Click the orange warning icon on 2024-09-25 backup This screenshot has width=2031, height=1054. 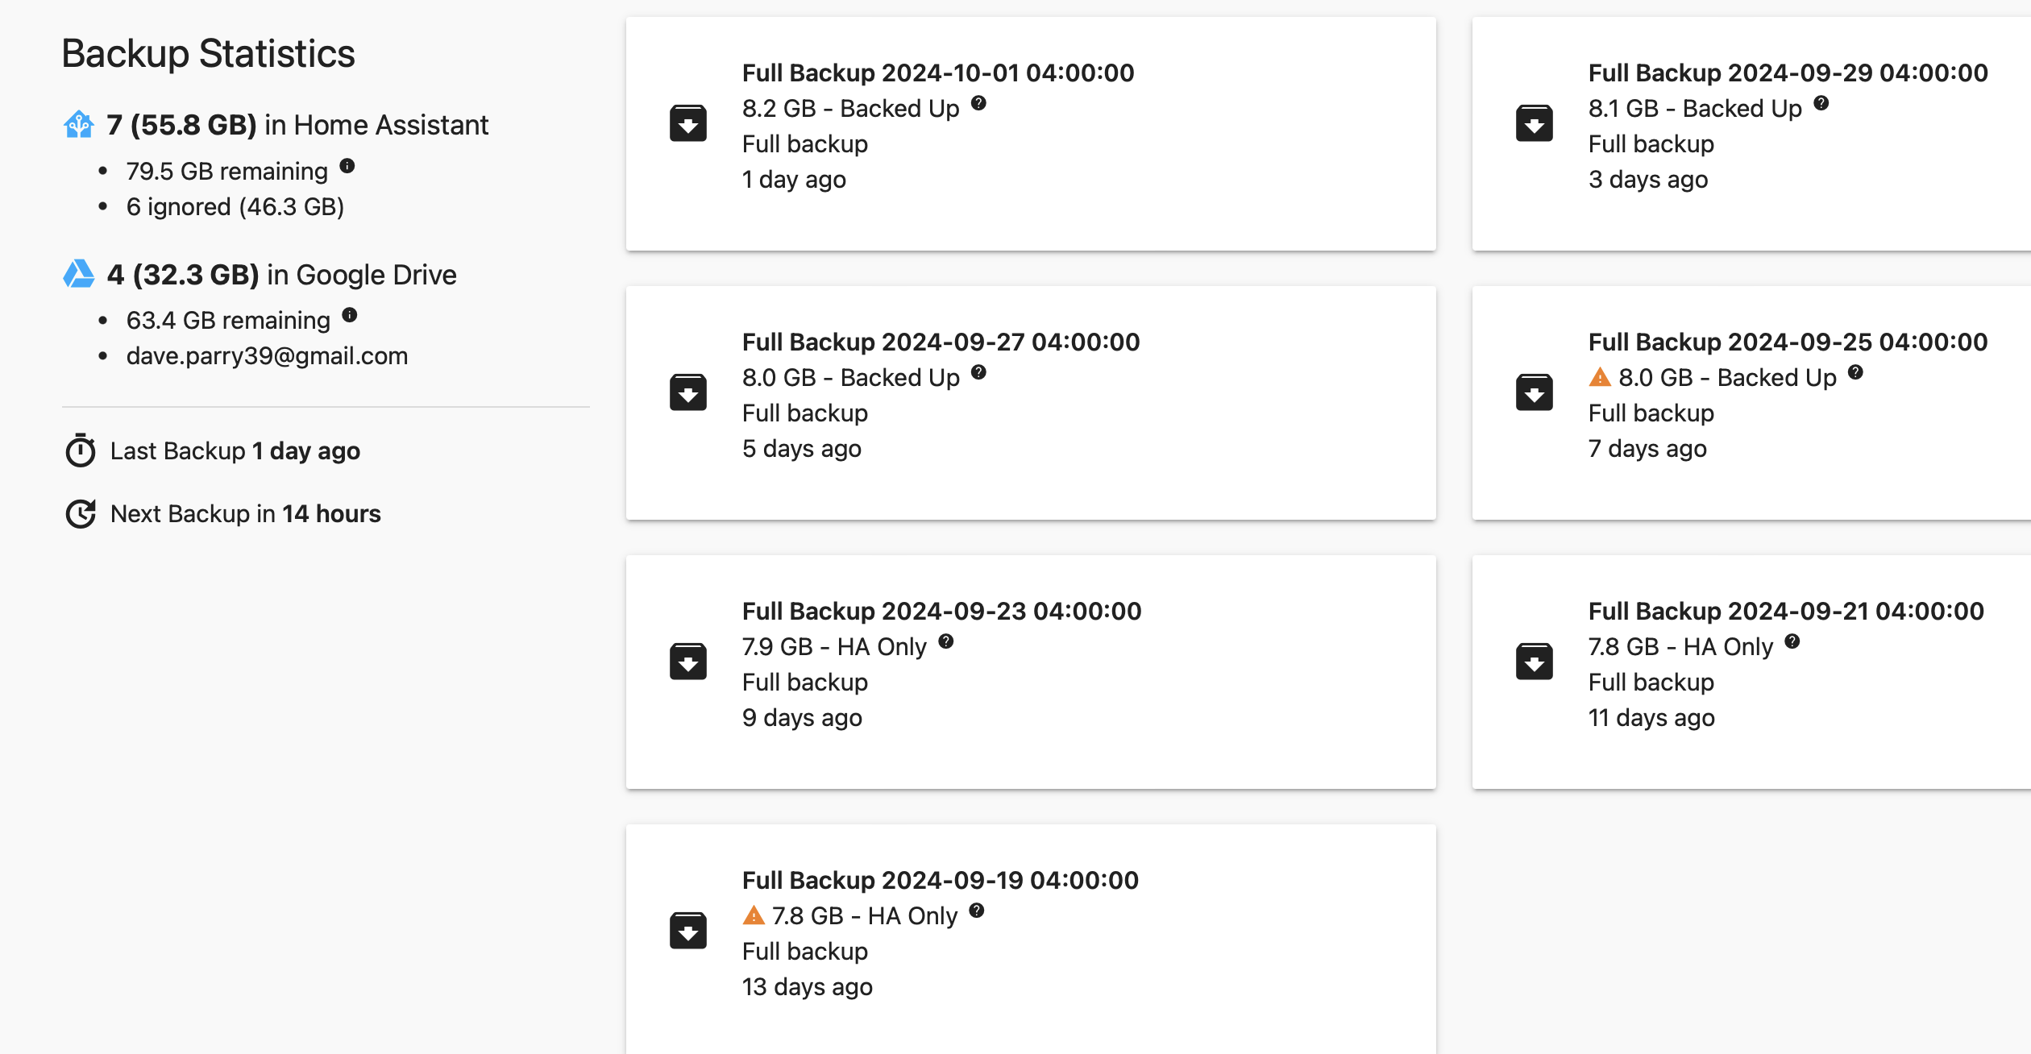click(1600, 377)
